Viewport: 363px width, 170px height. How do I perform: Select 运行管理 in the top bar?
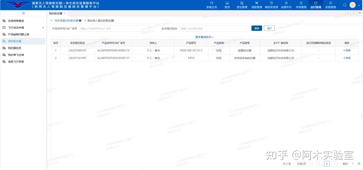click(x=316, y=5)
